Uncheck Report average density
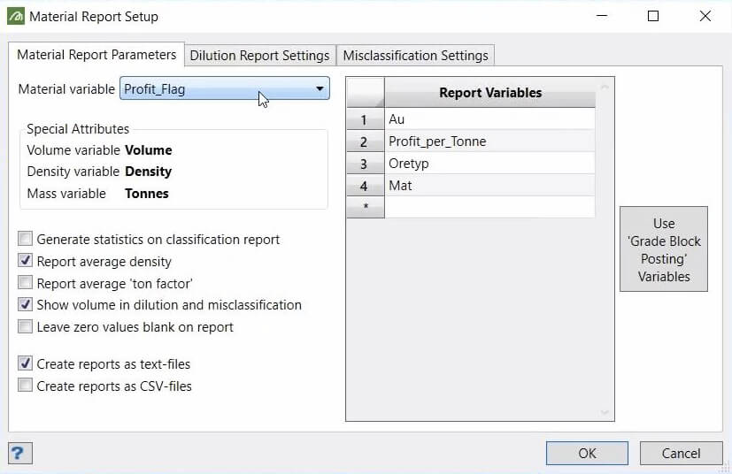 [25, 260]
